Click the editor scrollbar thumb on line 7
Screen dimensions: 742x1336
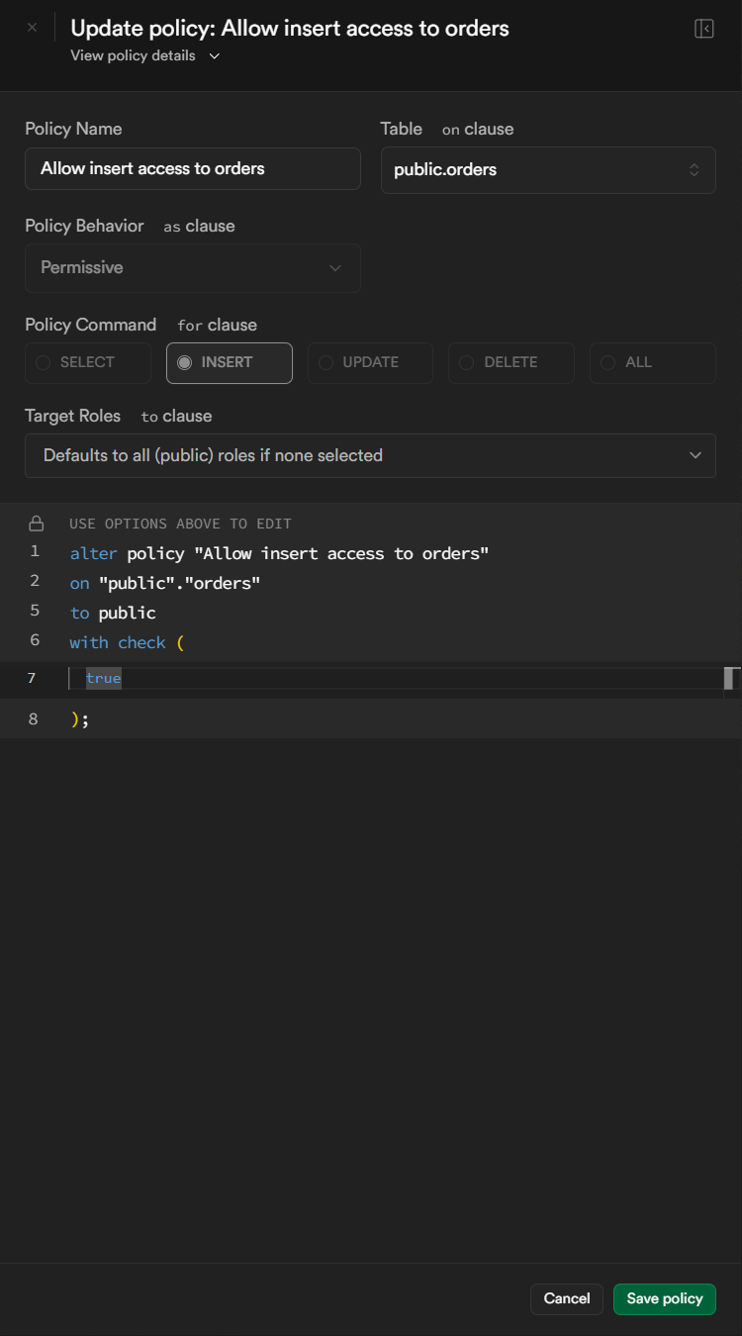pos(731,678)
